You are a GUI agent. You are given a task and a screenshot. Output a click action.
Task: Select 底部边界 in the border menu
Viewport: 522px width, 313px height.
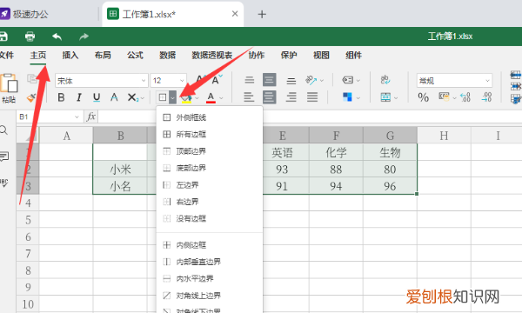coord(210,168)
